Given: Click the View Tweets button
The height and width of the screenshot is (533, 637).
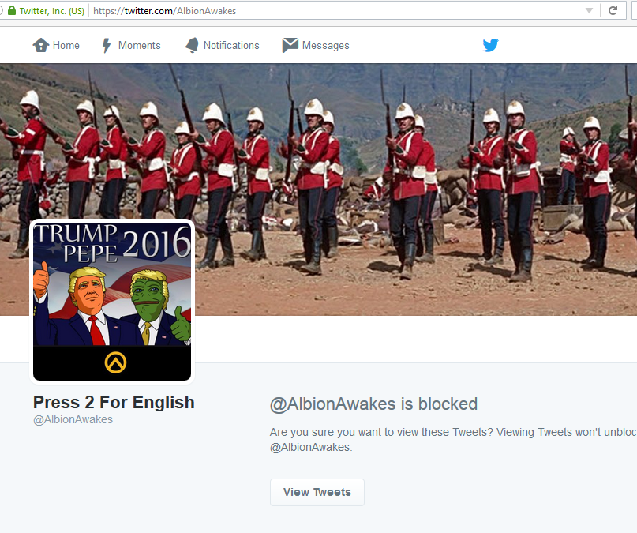Looking at the screenshot, I should [x=317, y=492].
